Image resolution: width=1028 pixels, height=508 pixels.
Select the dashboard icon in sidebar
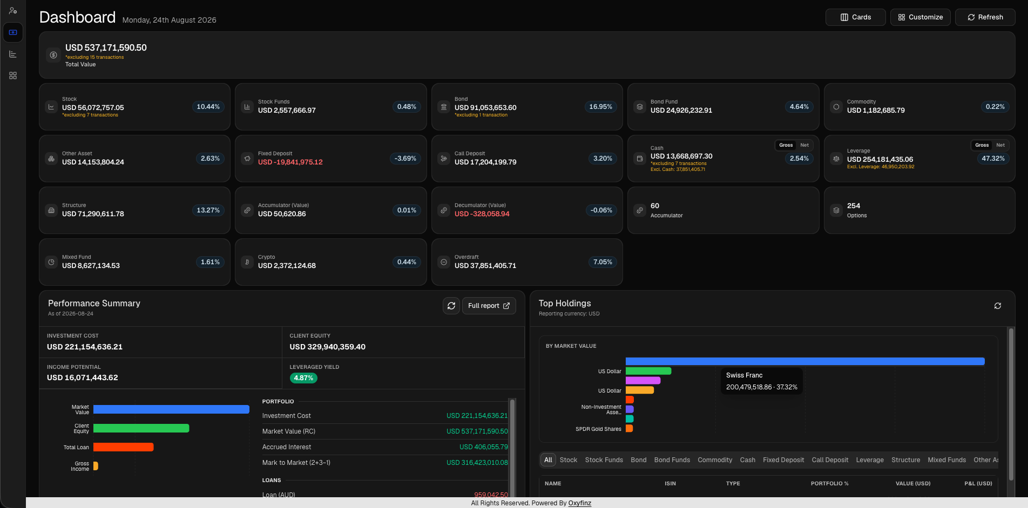tap(13, 32)
